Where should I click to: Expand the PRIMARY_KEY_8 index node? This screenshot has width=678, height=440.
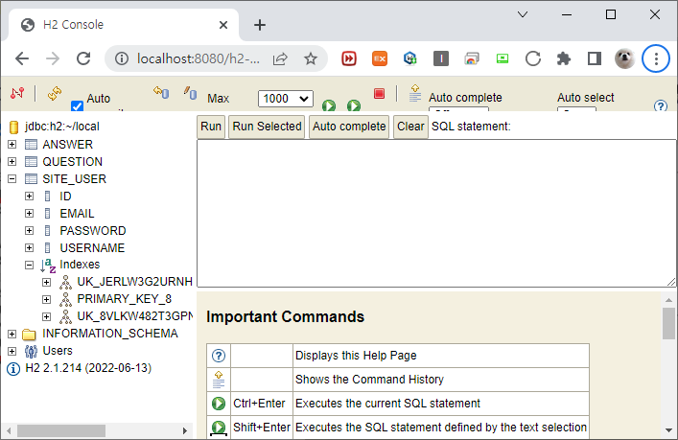46,299
